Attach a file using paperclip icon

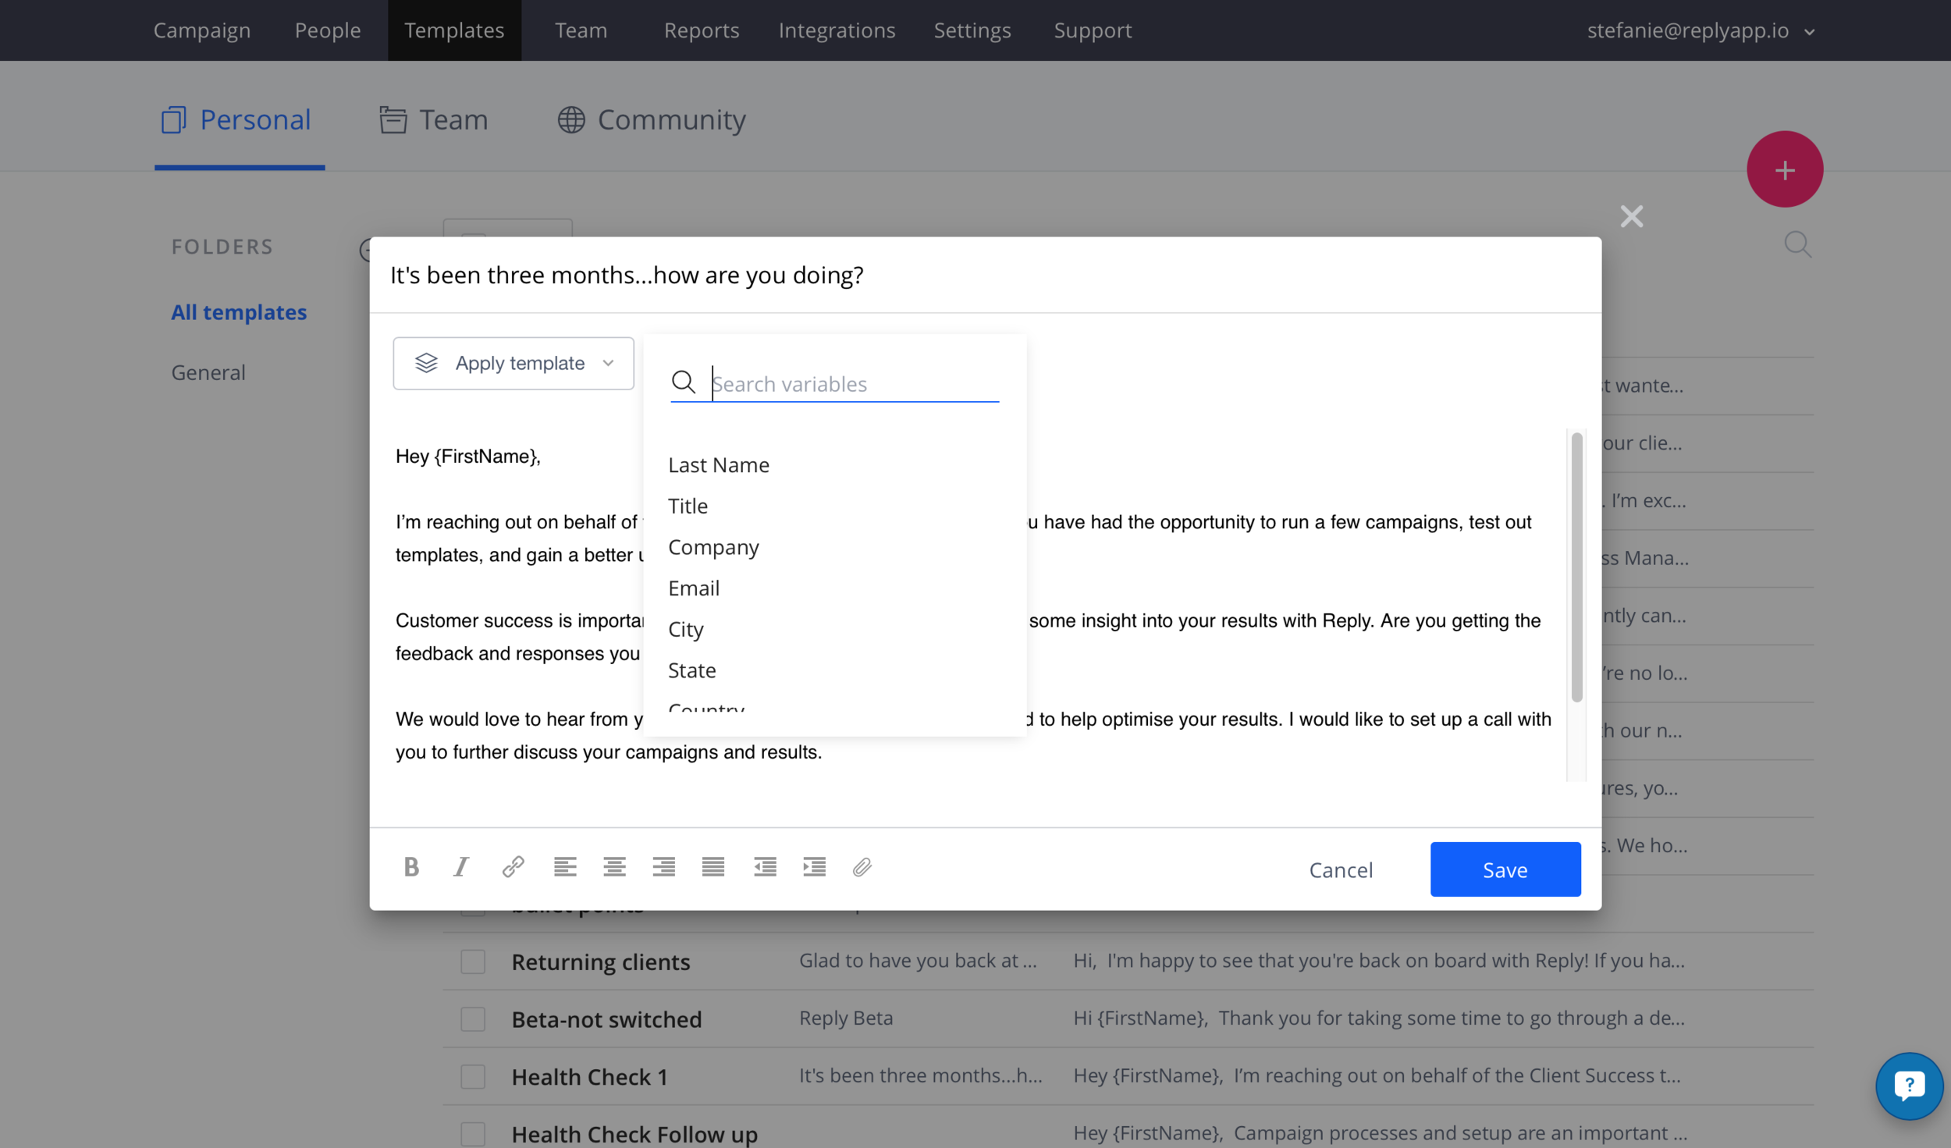pyautogui.click(x=862, y=867)
